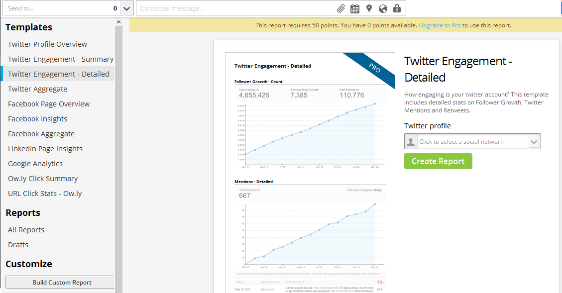Click the Reports heading
The image size is (562, 293).
pos(23,213)
